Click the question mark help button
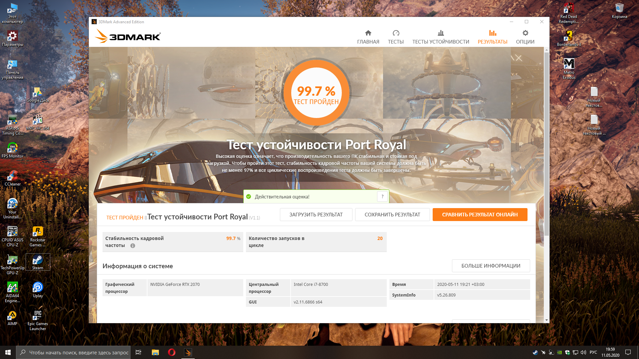The height and width of the screenshot is (359, 639). pyautogui.click(x=382, y=196)
